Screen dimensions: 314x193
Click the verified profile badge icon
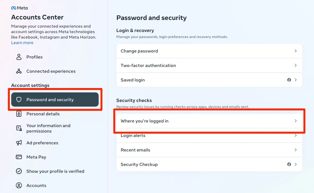coord(19,171)
